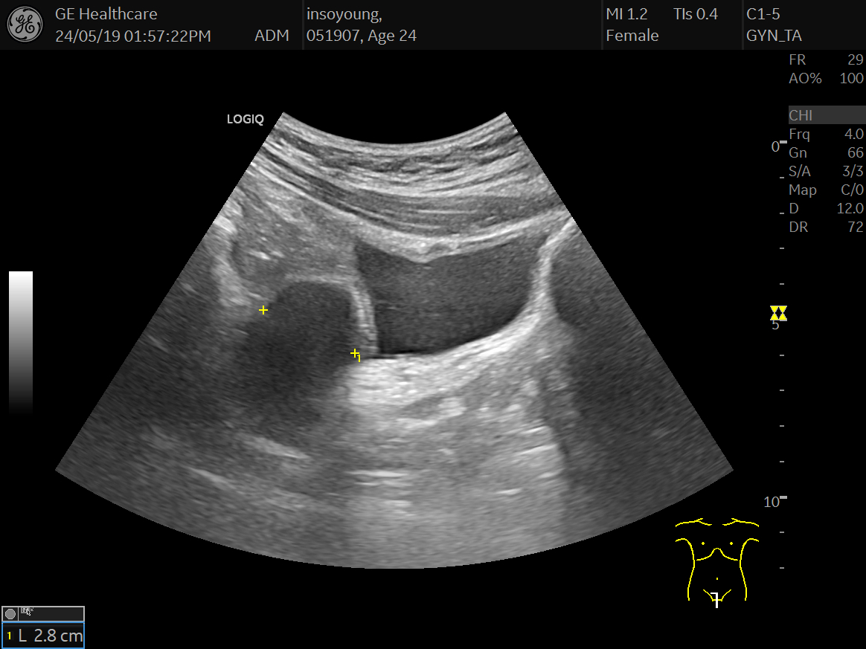Click the LOGIQ label above the scan

tap(245, 119)
